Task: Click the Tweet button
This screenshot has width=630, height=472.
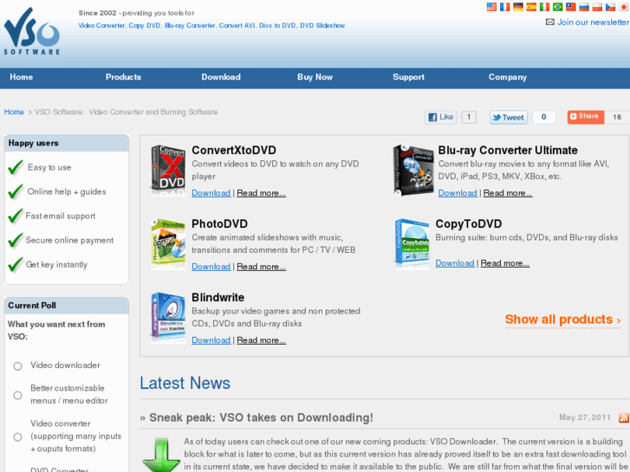Action: click(x=509, y=117)
